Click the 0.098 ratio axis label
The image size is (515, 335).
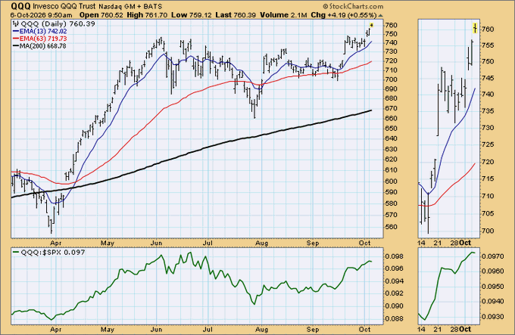tap(393, 256)
